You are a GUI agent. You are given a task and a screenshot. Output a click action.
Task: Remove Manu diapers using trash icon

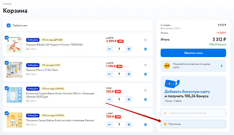[x=145, y=74]
